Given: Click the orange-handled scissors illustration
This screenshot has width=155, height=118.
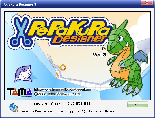Looking at the screenshot, I should point(56,66).
